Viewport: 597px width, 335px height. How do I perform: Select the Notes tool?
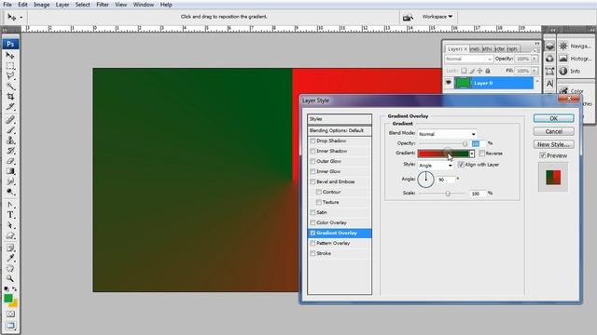[x=10, y=248]
